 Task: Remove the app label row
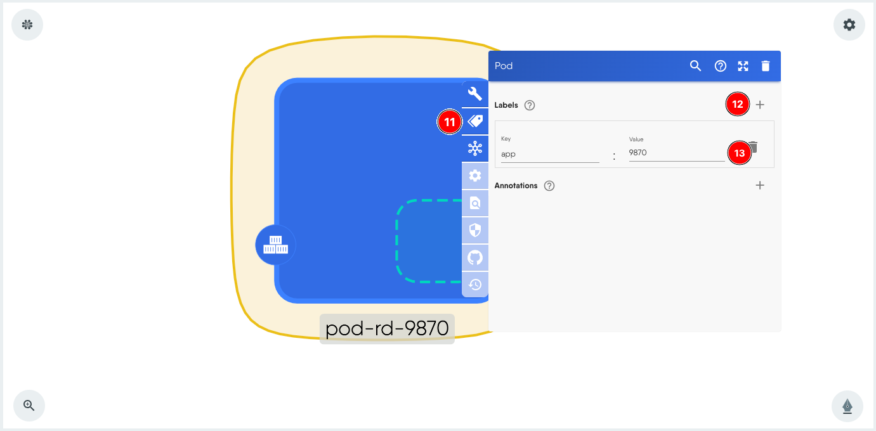[x=754, y=148]
